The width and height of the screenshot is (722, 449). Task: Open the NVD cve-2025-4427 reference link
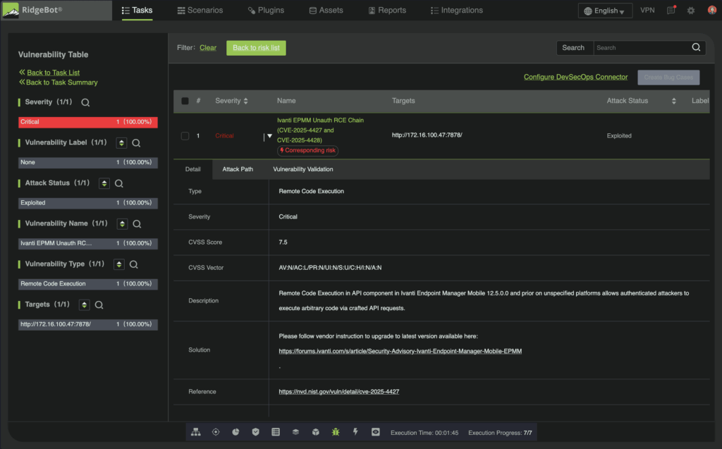click(339, 391)
